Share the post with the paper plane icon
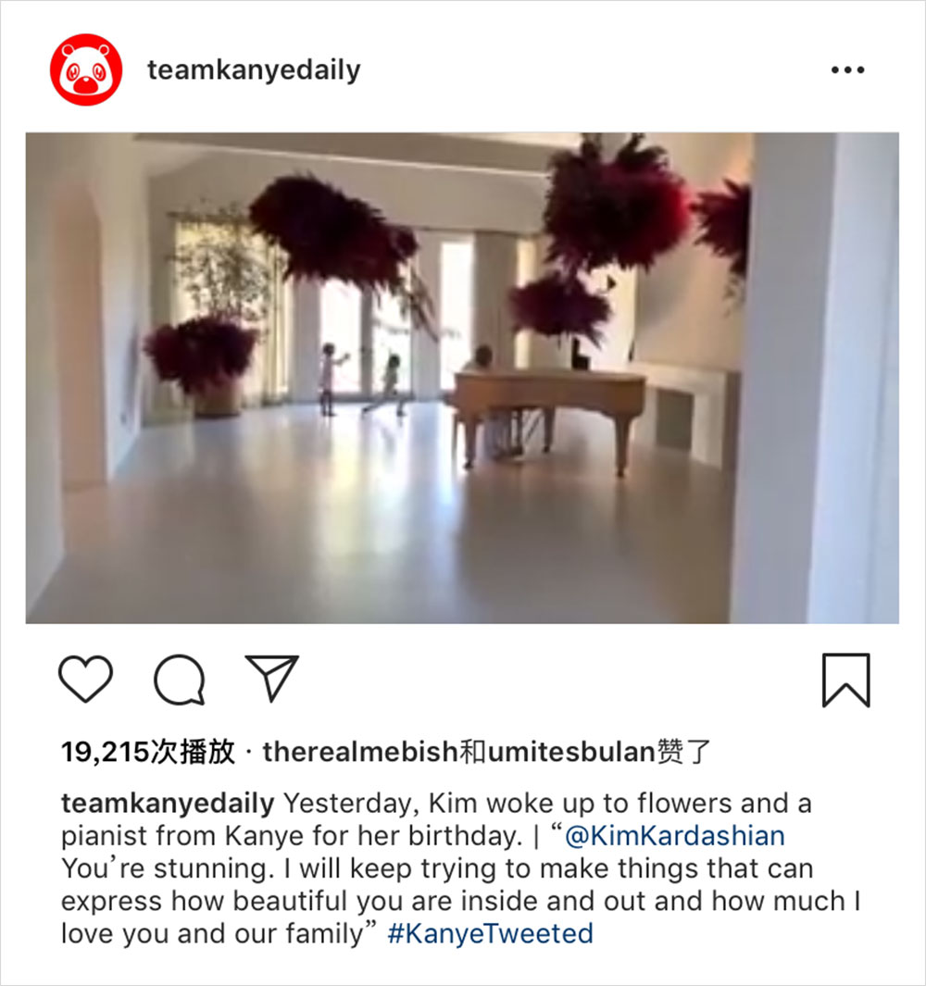 [271, 678]
